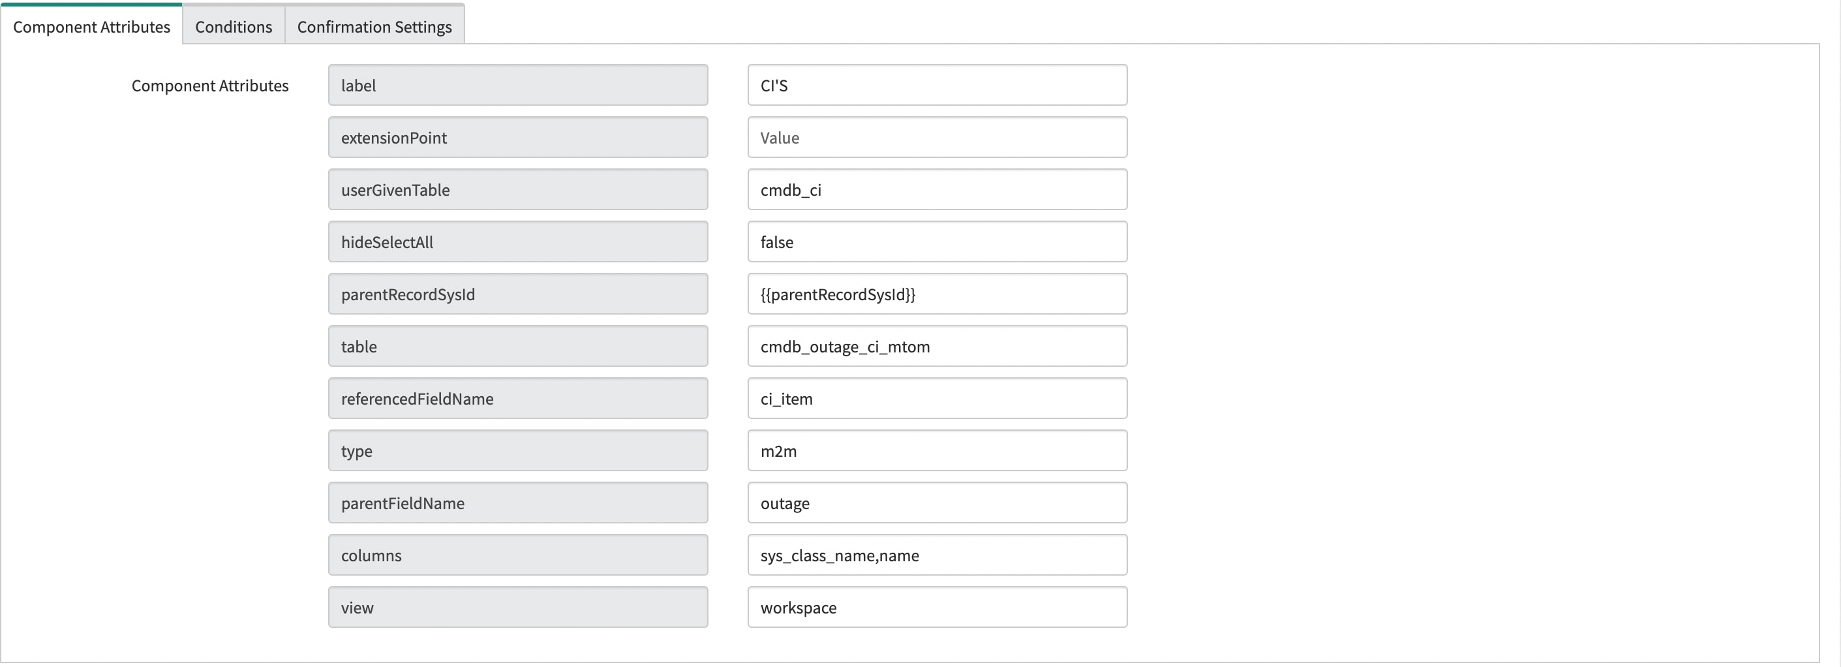The image size is (1841, 667).
Task: Click the hideSelectAll attribute field
Action: point(517,241)
